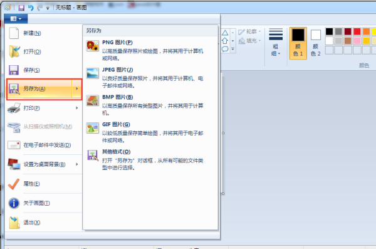Viewport: 376px width, 249px height.
Task: Select the callout bubble shape
Action: [225, 49]
